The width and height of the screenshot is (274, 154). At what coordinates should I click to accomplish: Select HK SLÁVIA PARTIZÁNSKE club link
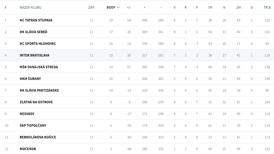[x=39, y=90]
